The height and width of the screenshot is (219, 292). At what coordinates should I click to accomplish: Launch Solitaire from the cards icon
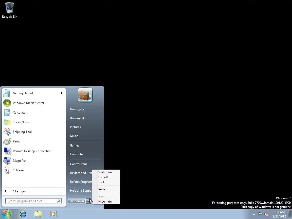[7, 170]
